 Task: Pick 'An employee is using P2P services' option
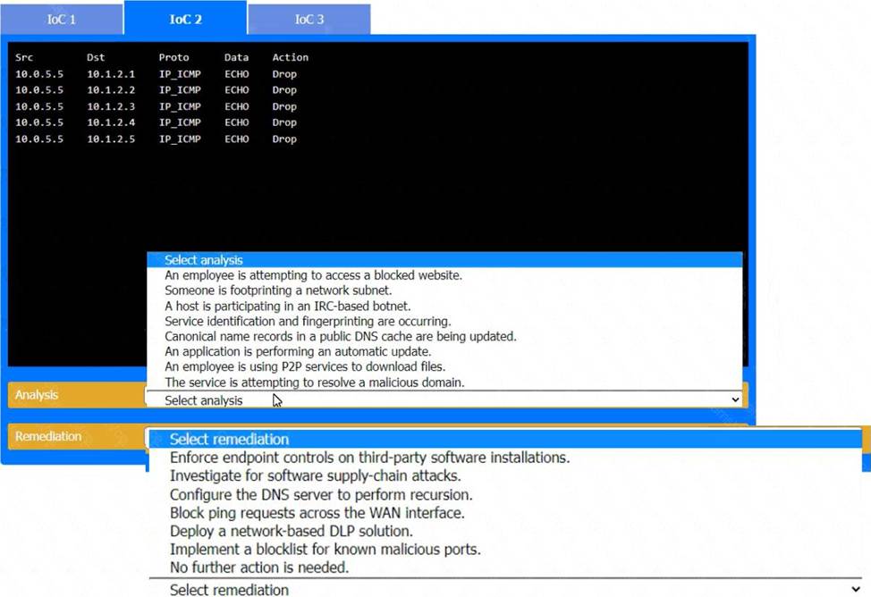305,367
